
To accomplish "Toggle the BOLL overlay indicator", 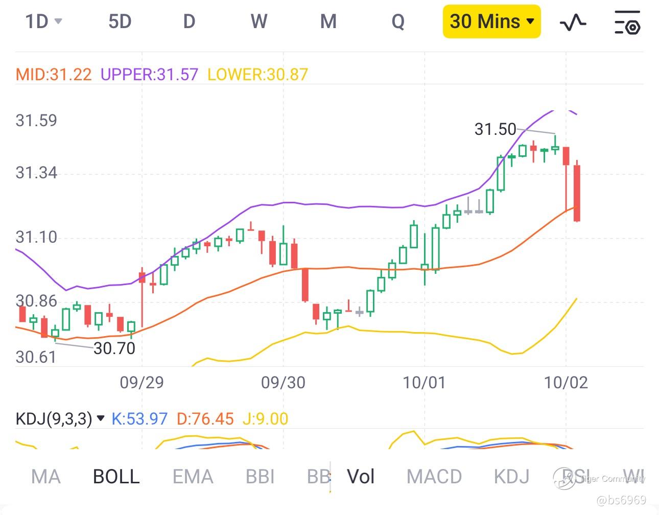I will 116,477.
